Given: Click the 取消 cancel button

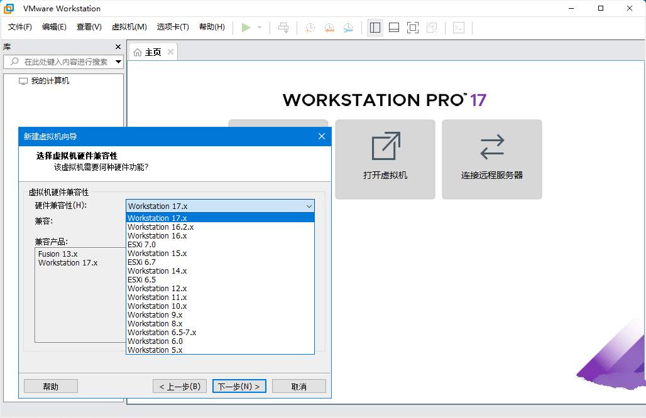Looking at the screenshot, I should 299,386.
